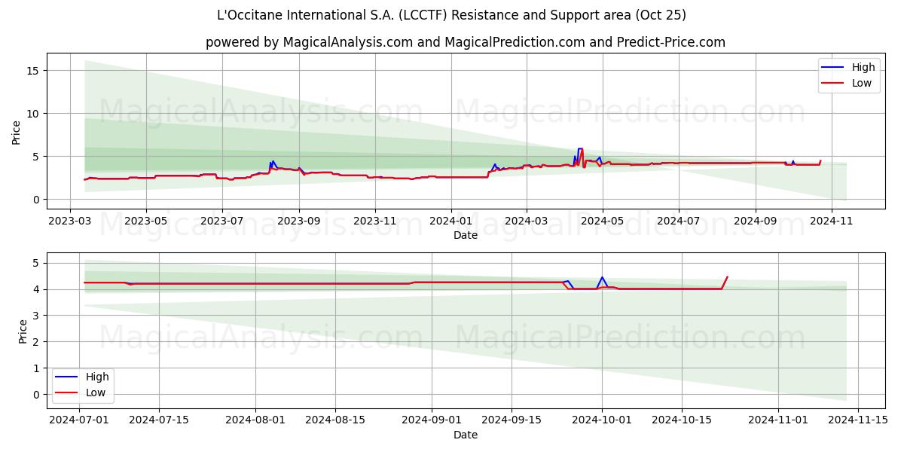
Task: Click the '2024-07-01' tick label
Action: pos(79,421)
